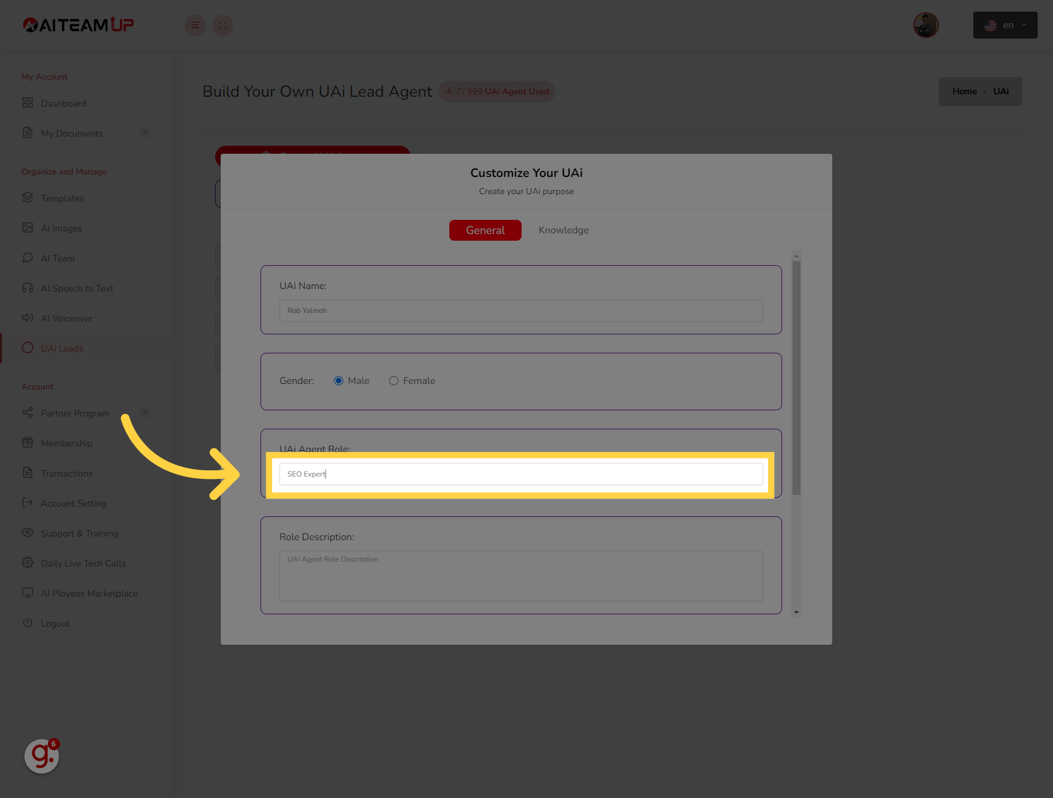1053x798 pixels.
Task: Open the language selector dropdown
Action: (1005, 25)
